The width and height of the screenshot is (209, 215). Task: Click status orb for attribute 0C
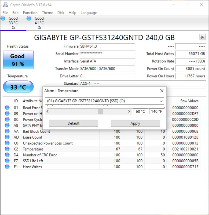tap(7, 119)
